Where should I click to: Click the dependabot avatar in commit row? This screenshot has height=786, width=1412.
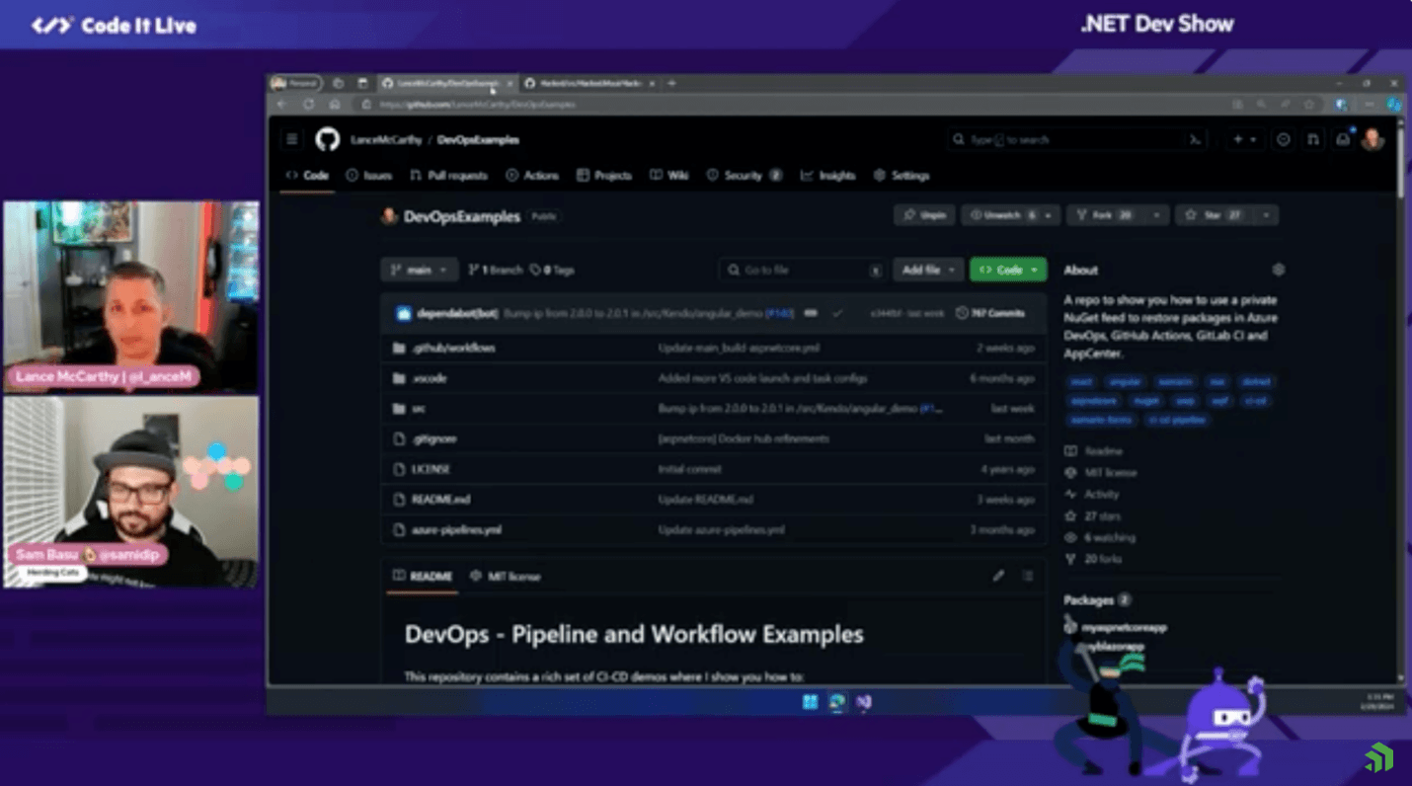tap(404, 313)
